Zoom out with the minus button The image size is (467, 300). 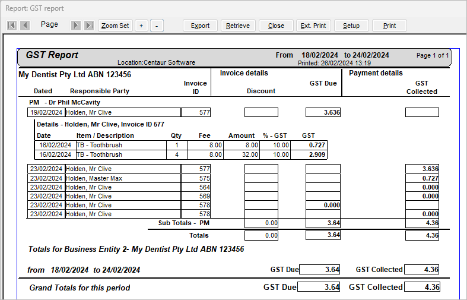point(157,26)
